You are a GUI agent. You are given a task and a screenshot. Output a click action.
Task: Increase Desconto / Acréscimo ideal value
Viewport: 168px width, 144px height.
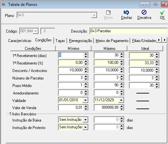click(157, 69)
